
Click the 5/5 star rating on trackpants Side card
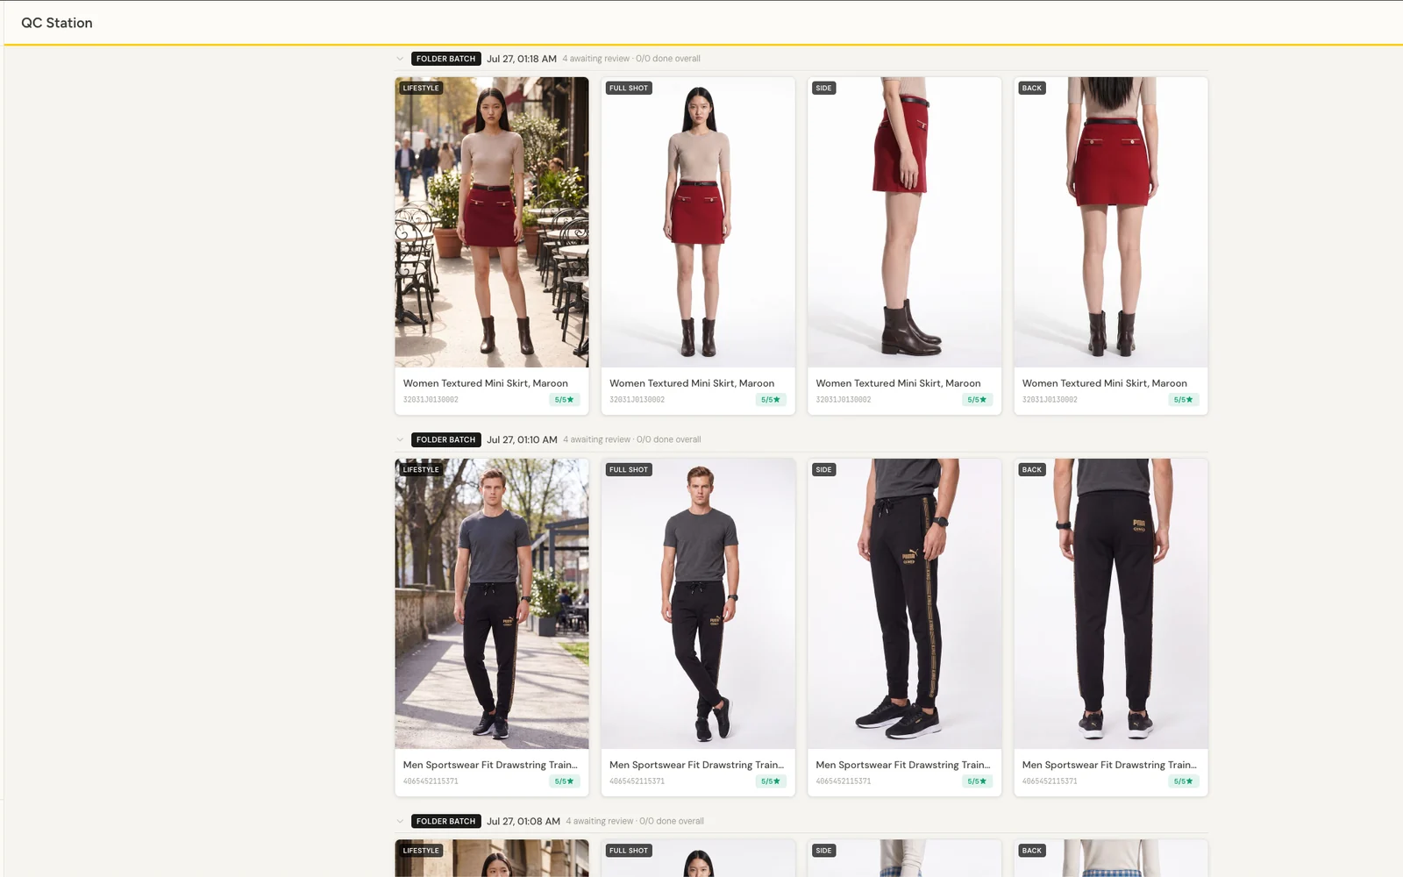pyautogui.click(x=977, y=781)
